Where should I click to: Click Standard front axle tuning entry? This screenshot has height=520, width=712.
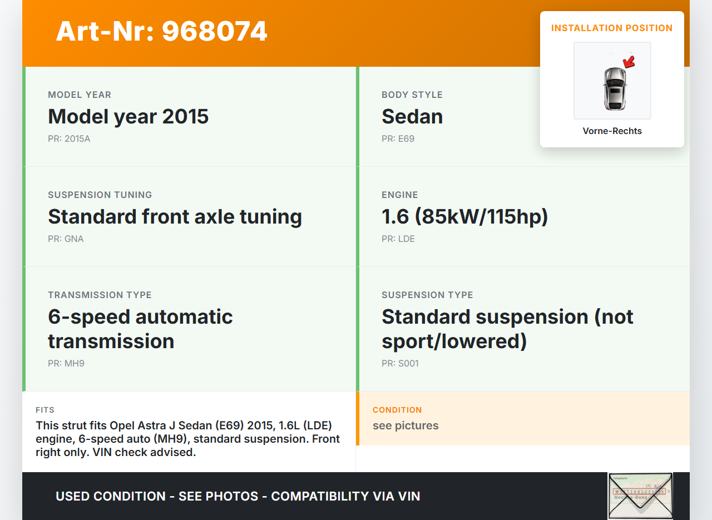tap(175, 217)
